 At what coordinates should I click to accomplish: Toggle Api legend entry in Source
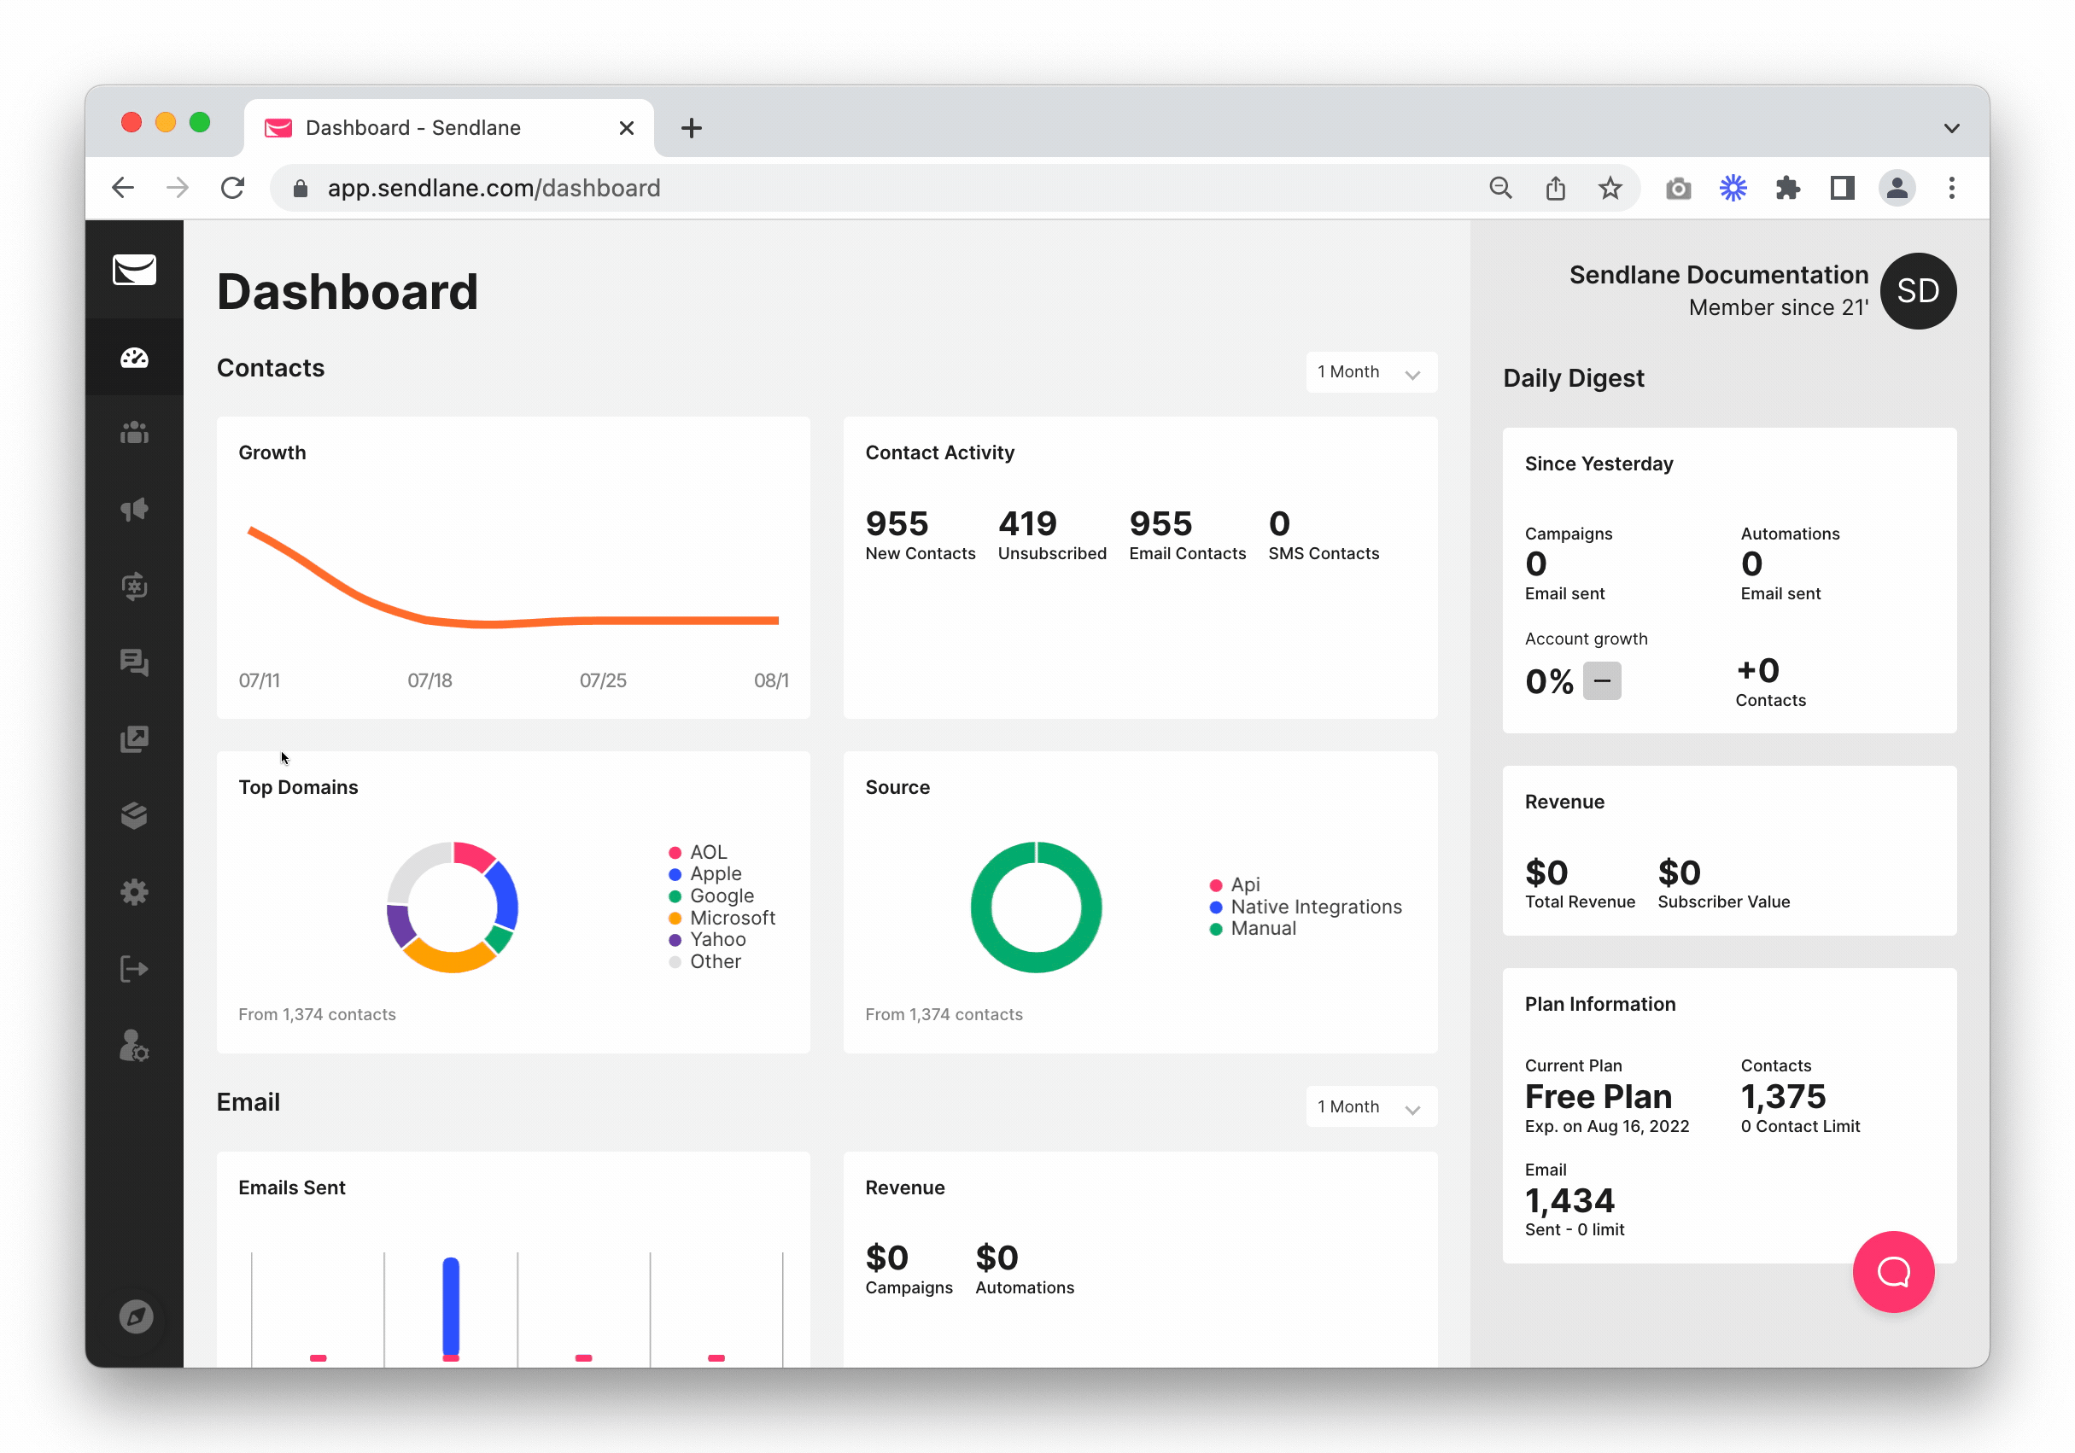(x=1235, y=884)
